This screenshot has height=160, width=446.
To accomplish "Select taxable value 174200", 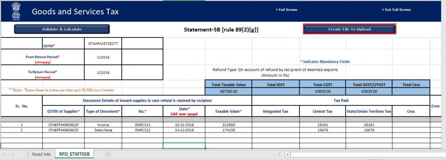I will click(x=228, y=130).
